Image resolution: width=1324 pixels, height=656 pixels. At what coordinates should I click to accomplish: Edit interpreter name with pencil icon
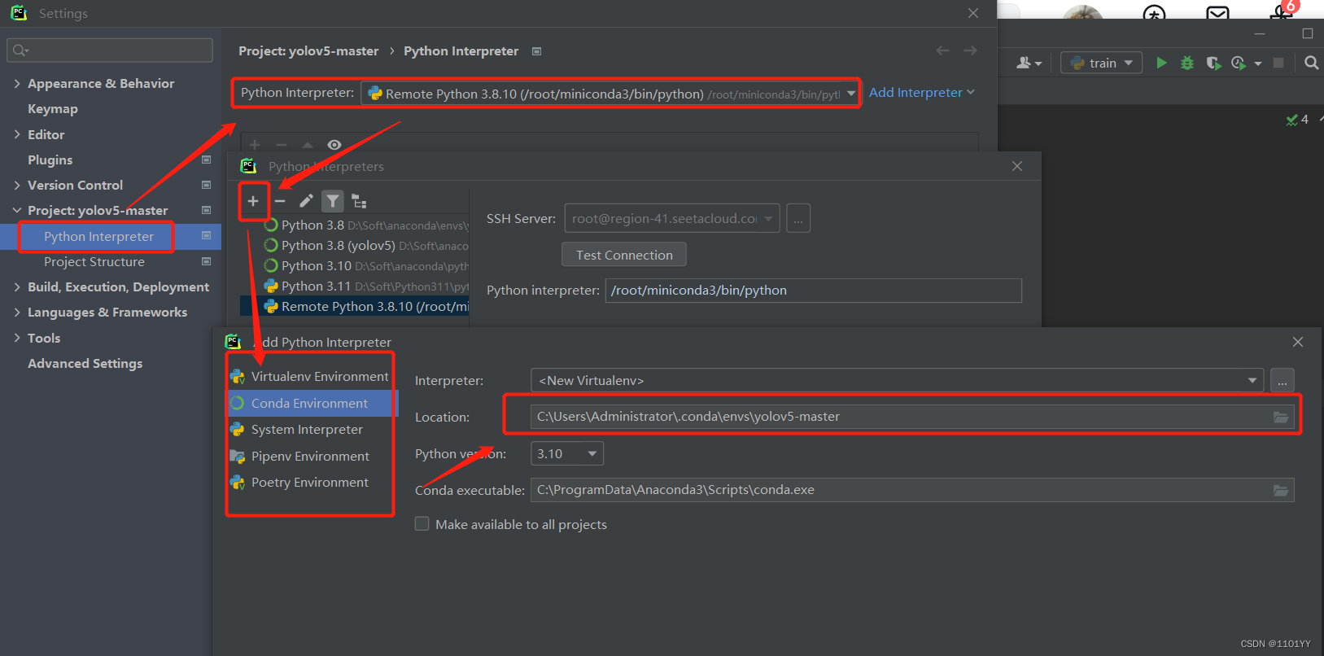pyautogui.click(x=306, y=201)
